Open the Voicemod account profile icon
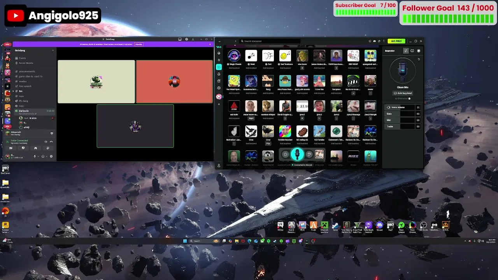 [219, 165]
